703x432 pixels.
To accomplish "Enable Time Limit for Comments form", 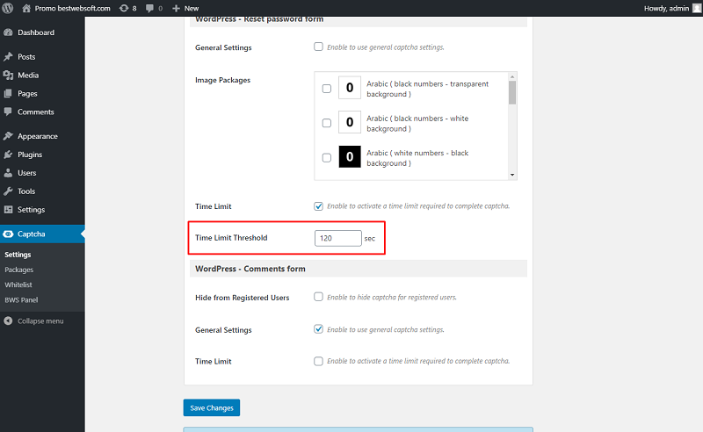I will (318, 361).
